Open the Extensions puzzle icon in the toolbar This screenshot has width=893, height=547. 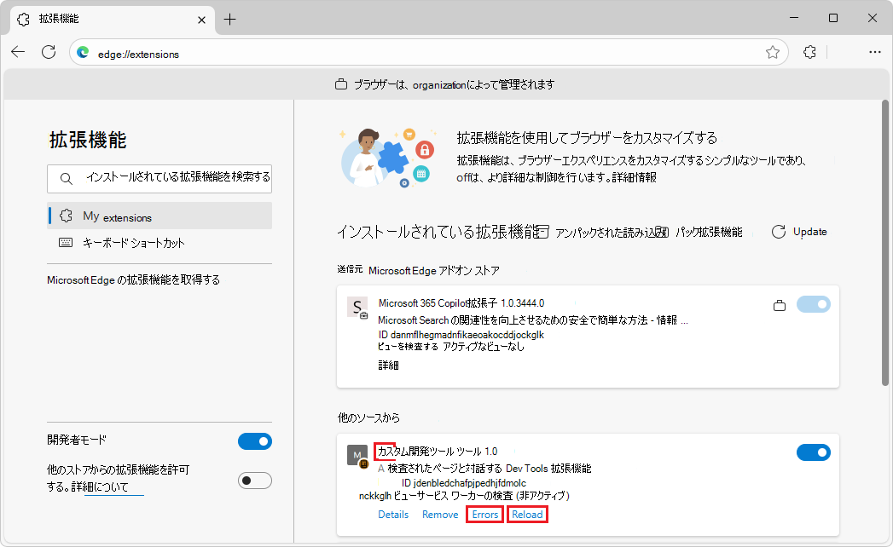pyautogui.click(x=809, y=52)
